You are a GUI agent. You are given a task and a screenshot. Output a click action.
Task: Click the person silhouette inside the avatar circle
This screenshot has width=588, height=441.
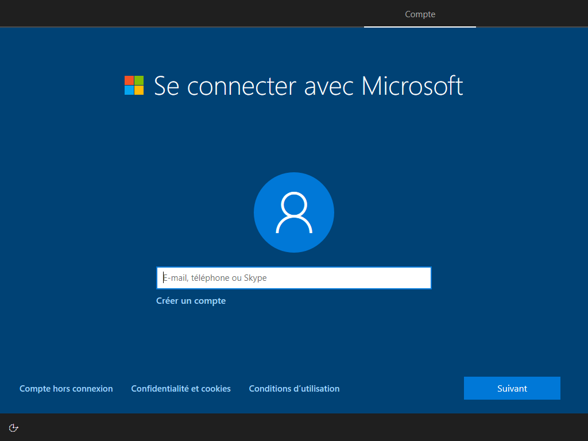(294, 213)
